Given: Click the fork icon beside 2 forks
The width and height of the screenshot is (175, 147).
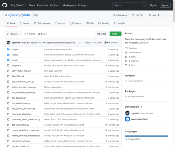Looking at the screenshot, I should pyautogui.click(x=126, y=65).
